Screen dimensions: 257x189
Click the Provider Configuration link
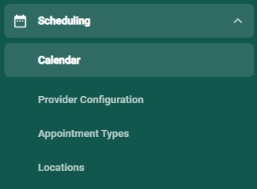pyautogui.click(x=91, y=100)
